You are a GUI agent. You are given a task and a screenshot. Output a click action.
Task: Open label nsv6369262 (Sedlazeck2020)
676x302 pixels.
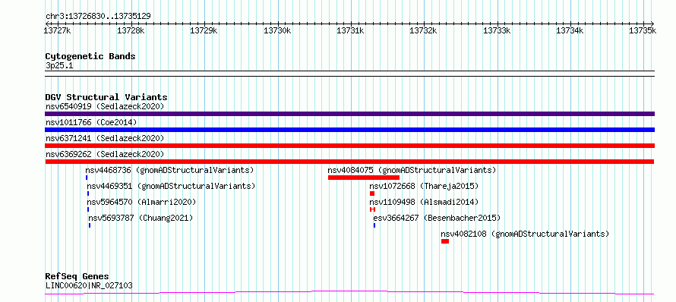click(x=105, y=154)
